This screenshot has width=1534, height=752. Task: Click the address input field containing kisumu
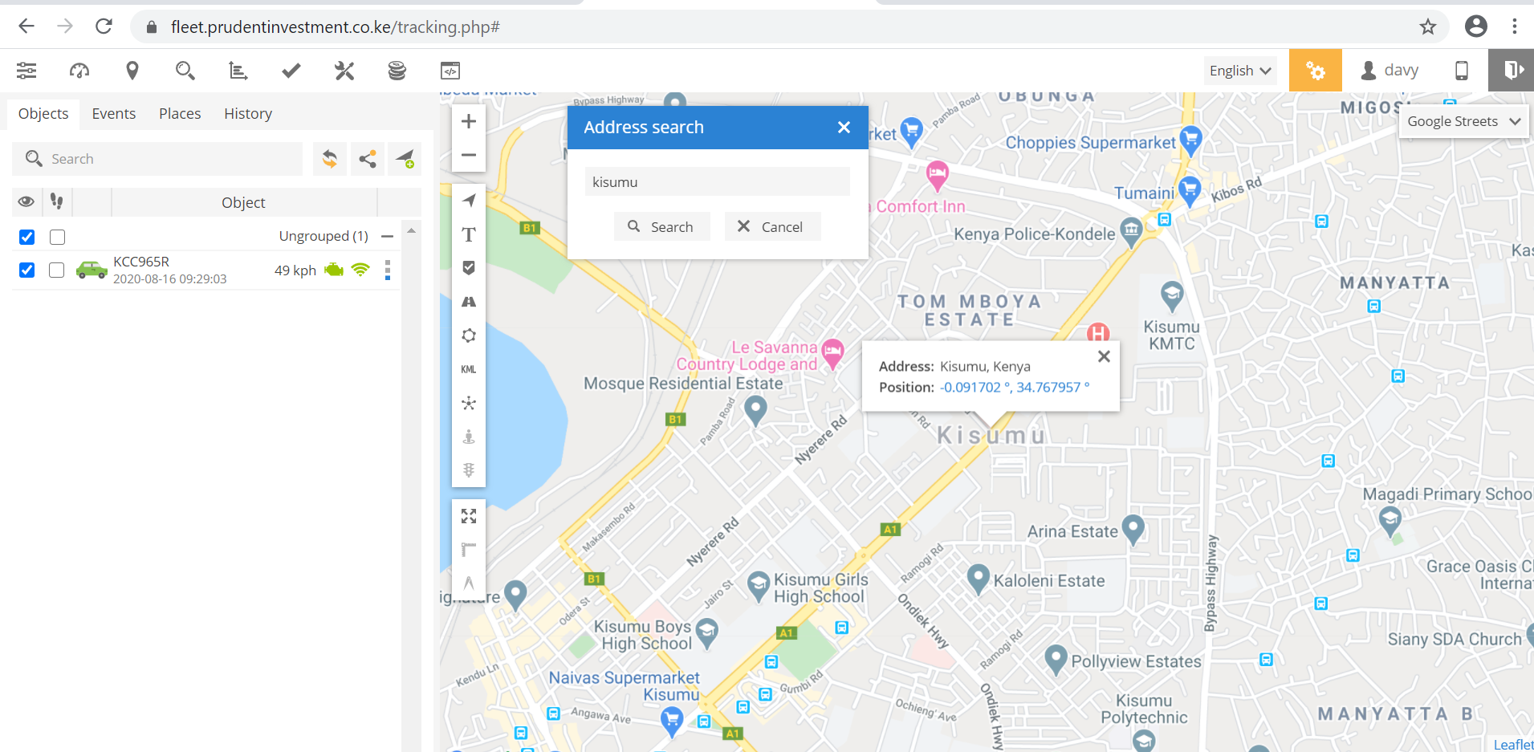[x=717, y=182]
